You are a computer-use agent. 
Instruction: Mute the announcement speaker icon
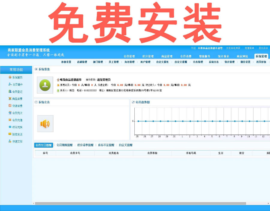click(x=45, y=123)
